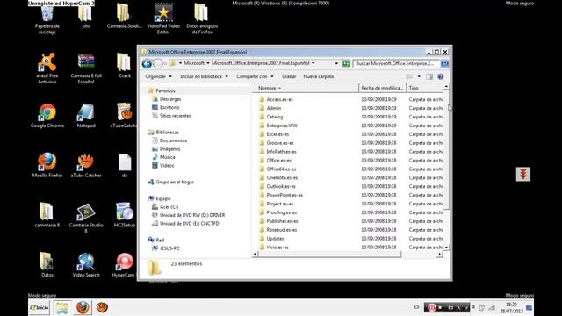The image size is (562, 316).
Task: Click the ES language indicator in taskbar
Action: [416, 307]
